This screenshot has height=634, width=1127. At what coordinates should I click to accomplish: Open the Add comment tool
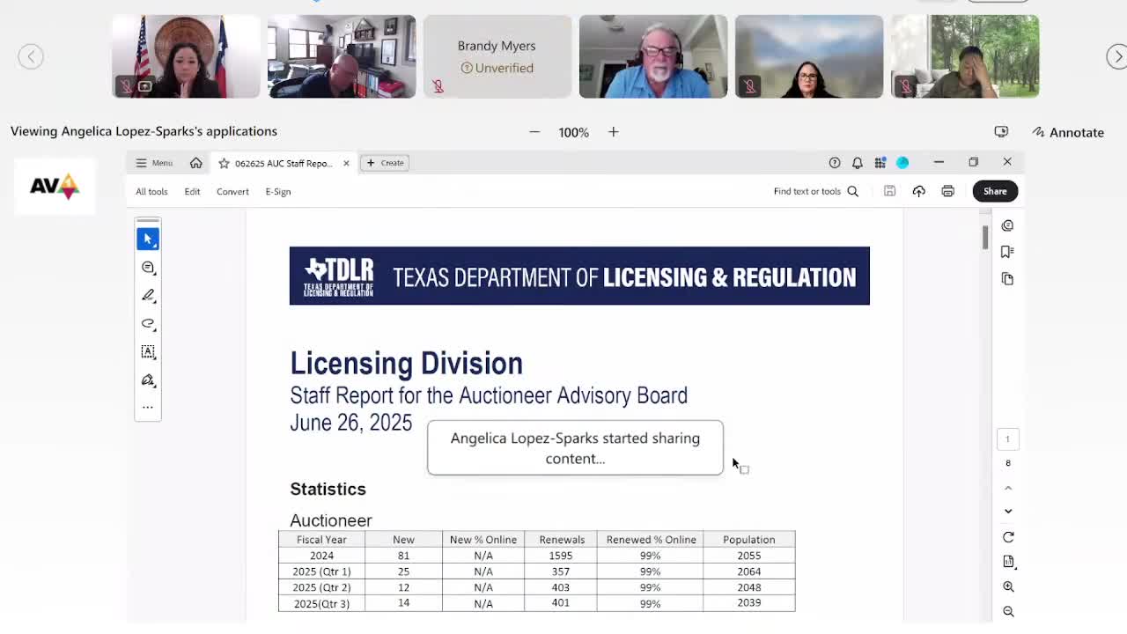tap(148, 267)
